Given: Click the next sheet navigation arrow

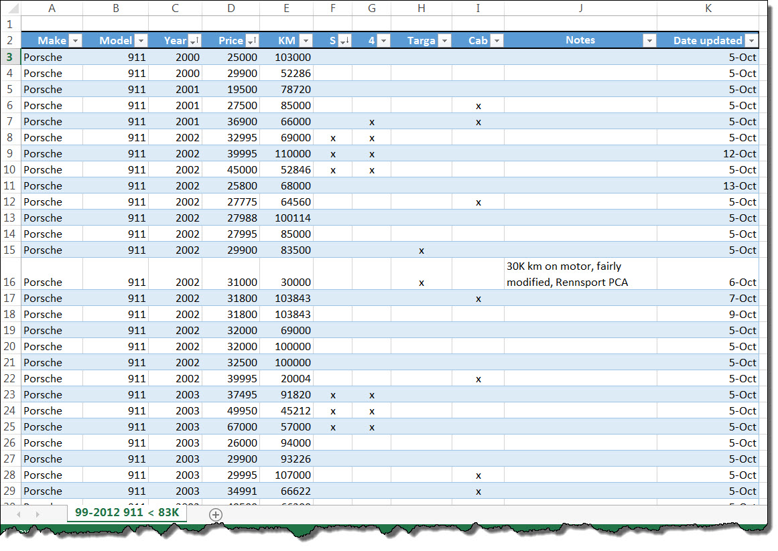Looking at the screenshot, I should tap(38, 514).
